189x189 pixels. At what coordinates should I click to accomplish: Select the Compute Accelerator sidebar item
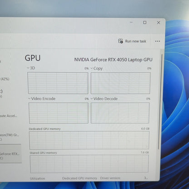click(x=9, y=116)
